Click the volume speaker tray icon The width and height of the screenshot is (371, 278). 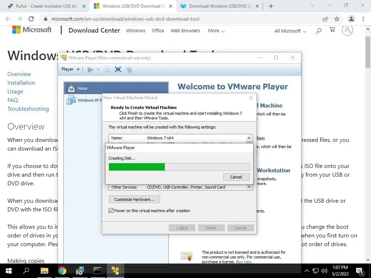(x=324, y=271)
